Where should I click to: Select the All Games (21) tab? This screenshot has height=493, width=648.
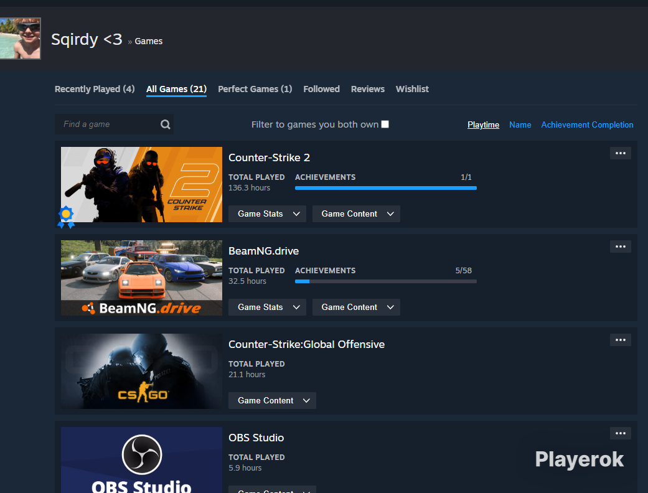tap(176, 89)
